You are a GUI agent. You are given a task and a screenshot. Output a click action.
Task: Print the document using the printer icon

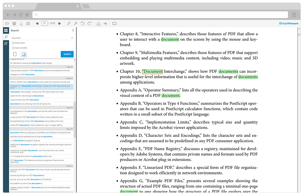(28, 24)
